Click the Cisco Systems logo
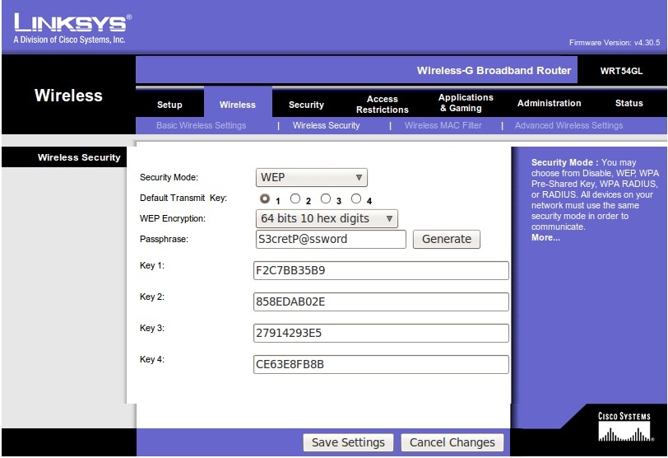This screenshot has width=668, height=458. pyautogui.click(x=624, y=427)
